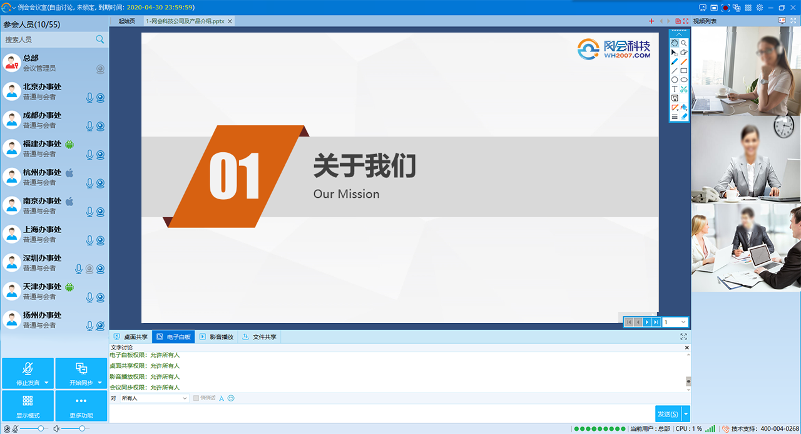Click the red record meeting icon
Image resolution: width=801 pixels, height=434 pixels.
point(725,8)
